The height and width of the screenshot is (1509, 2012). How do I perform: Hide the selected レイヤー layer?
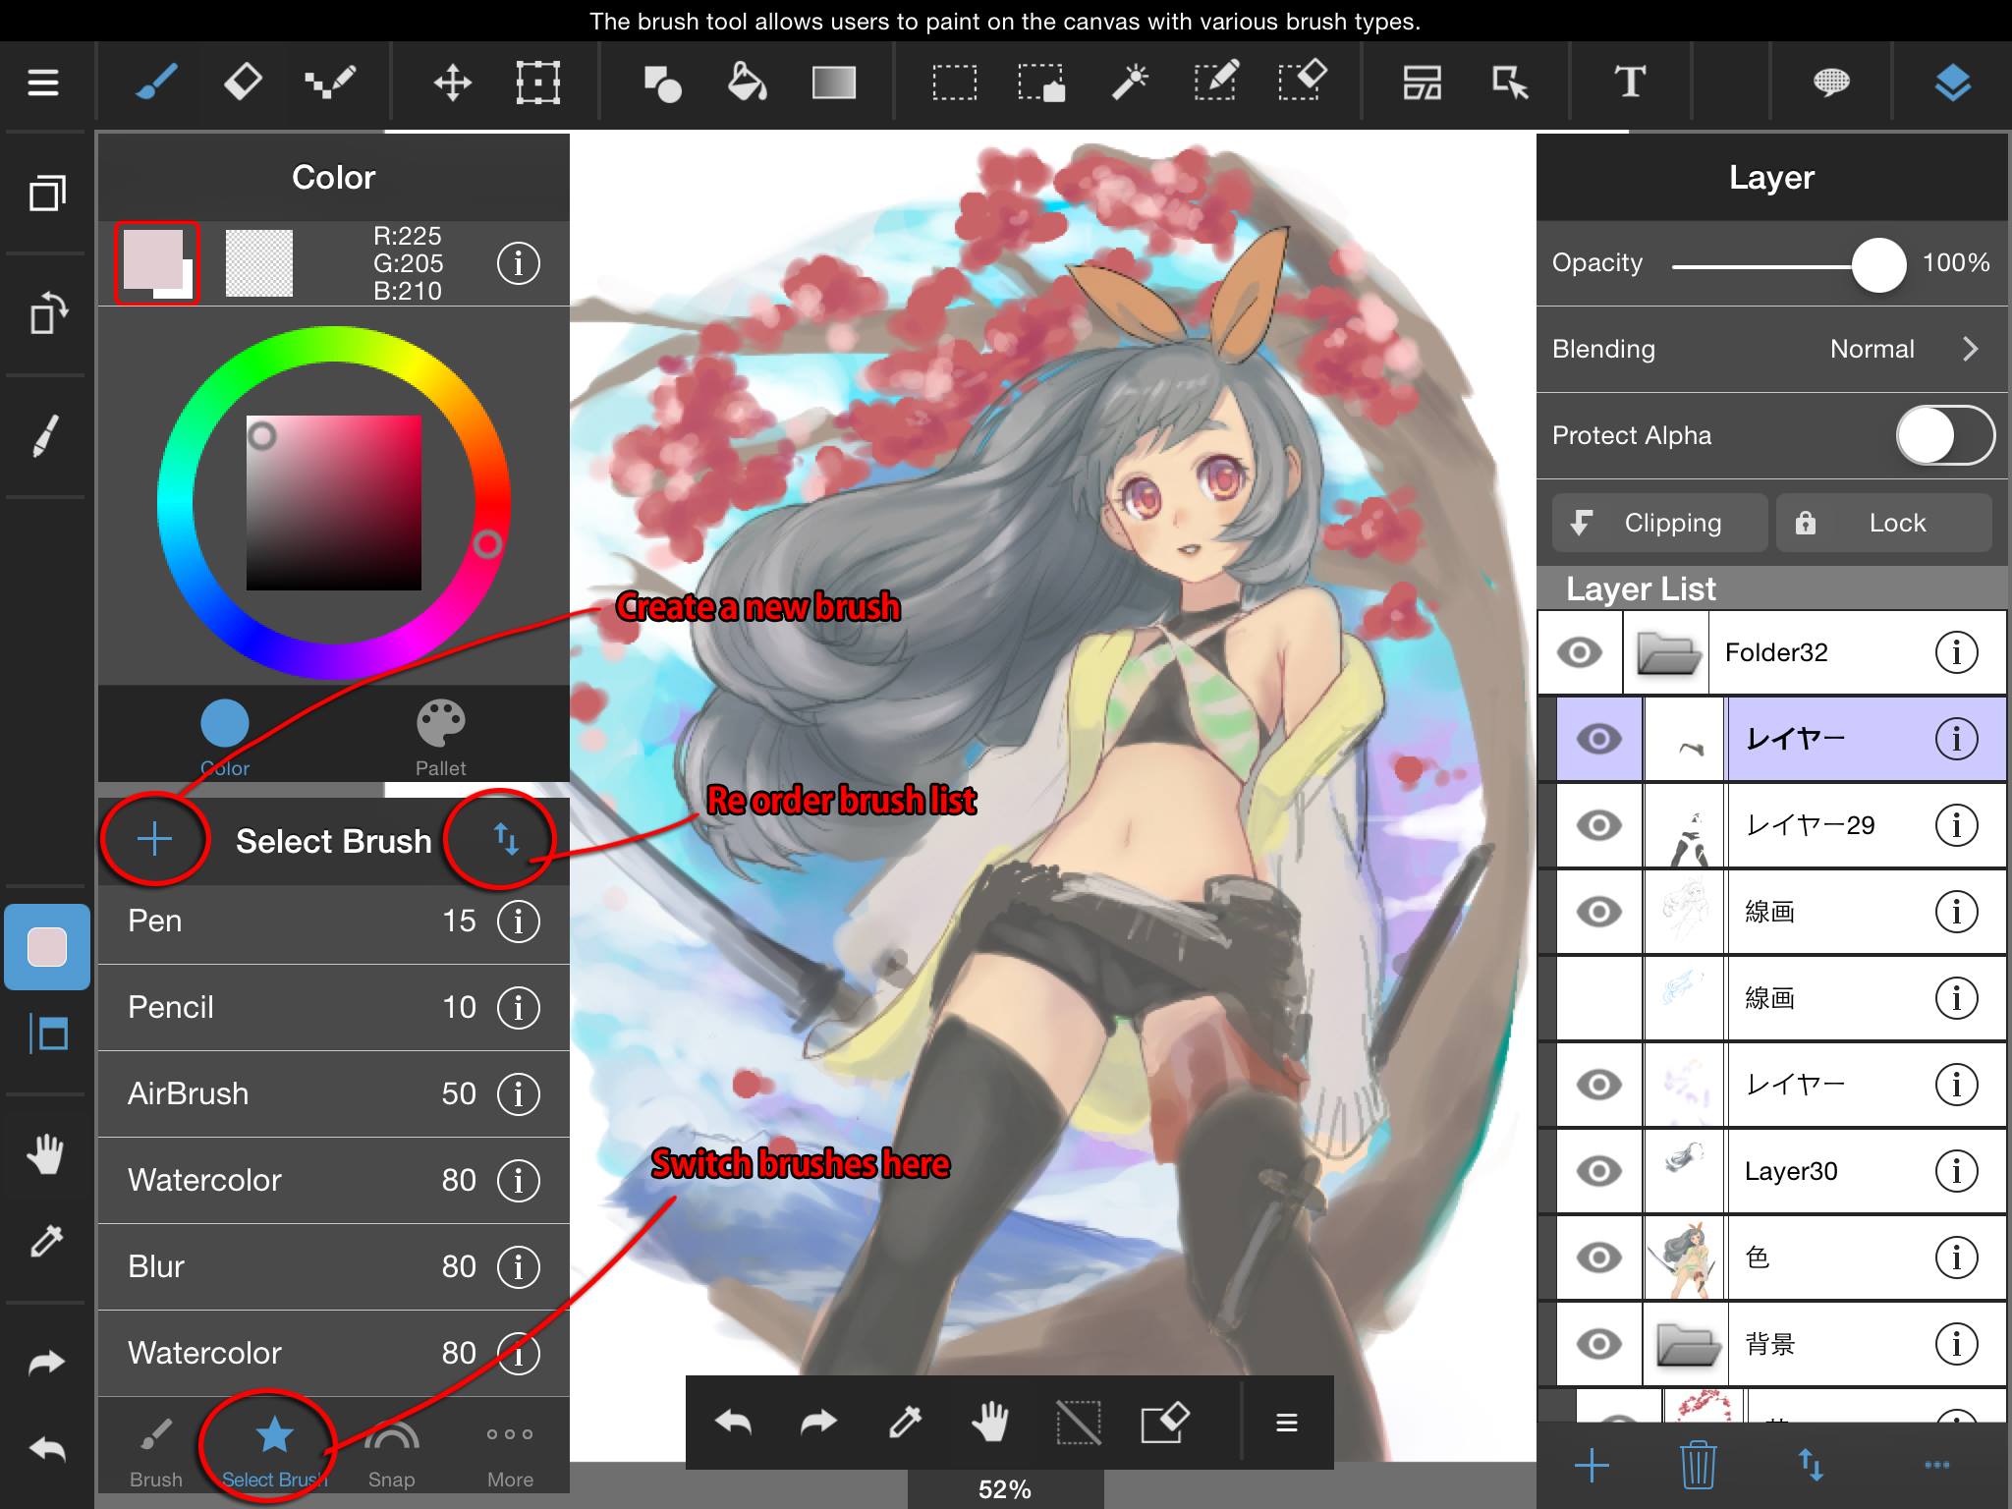coord(1599,739)
